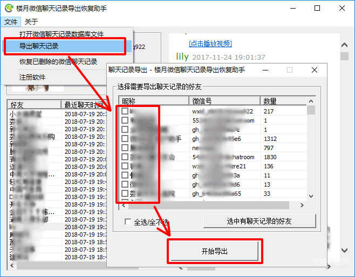Check the friend row with count 217
Viewport: 355px width, 277px height.
pyautogui.click(x=125, y=111)
